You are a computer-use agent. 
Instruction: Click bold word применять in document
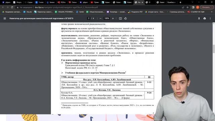pos(67,53)
